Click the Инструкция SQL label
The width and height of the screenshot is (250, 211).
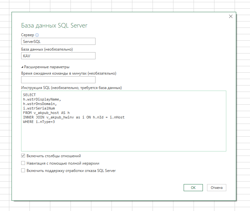[71, 88]
